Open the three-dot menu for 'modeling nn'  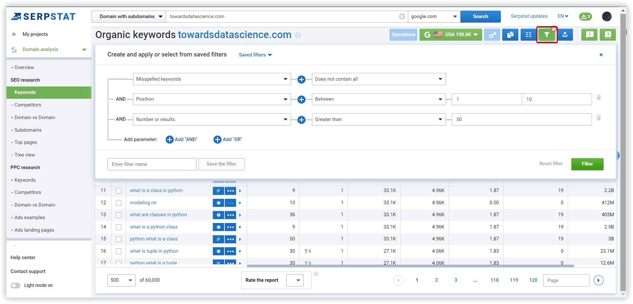(230, 203)
